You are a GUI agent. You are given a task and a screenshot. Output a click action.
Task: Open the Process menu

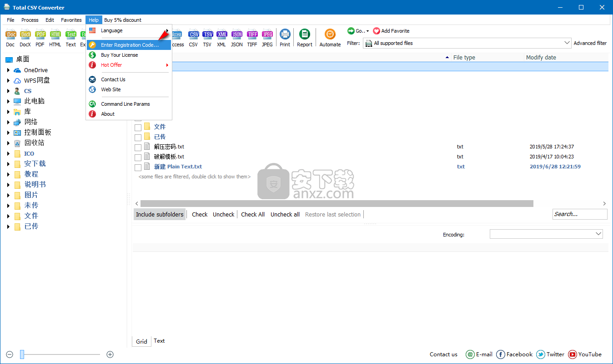tap(30, 20)
